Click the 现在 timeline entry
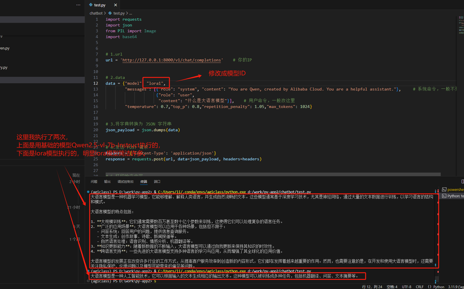 coord(76,175)
